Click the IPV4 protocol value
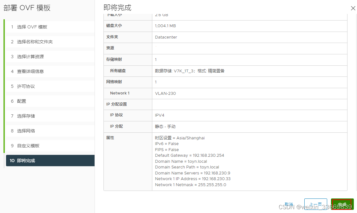Screen dimensions: 357x213 (160, 115)
